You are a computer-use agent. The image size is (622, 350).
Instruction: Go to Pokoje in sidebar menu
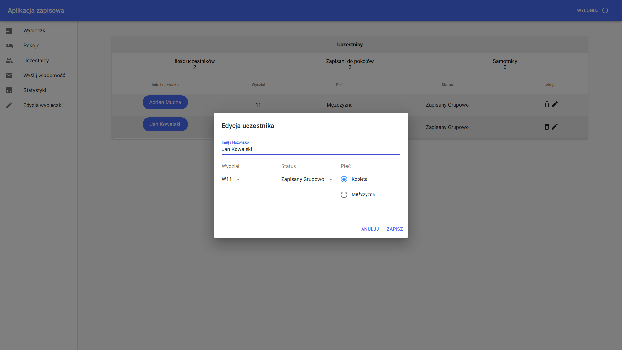pyautogui.click(x=31, y=46)
